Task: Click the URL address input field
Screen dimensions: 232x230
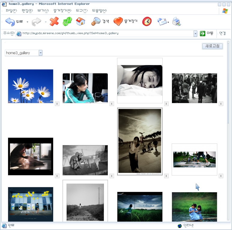Action: click(x=105, y=33)
